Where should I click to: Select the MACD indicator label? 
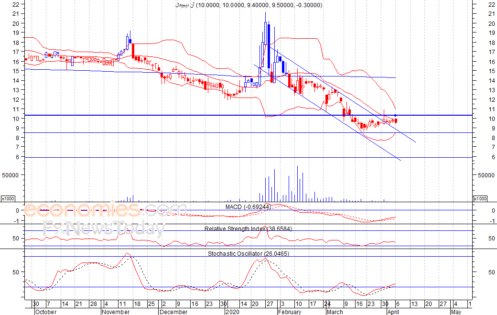(x=255, y=206)
